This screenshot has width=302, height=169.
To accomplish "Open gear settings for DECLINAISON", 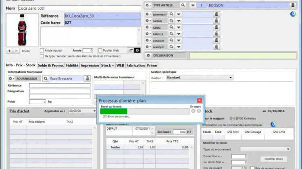I will pyautogui.click(x=148, y=56).
